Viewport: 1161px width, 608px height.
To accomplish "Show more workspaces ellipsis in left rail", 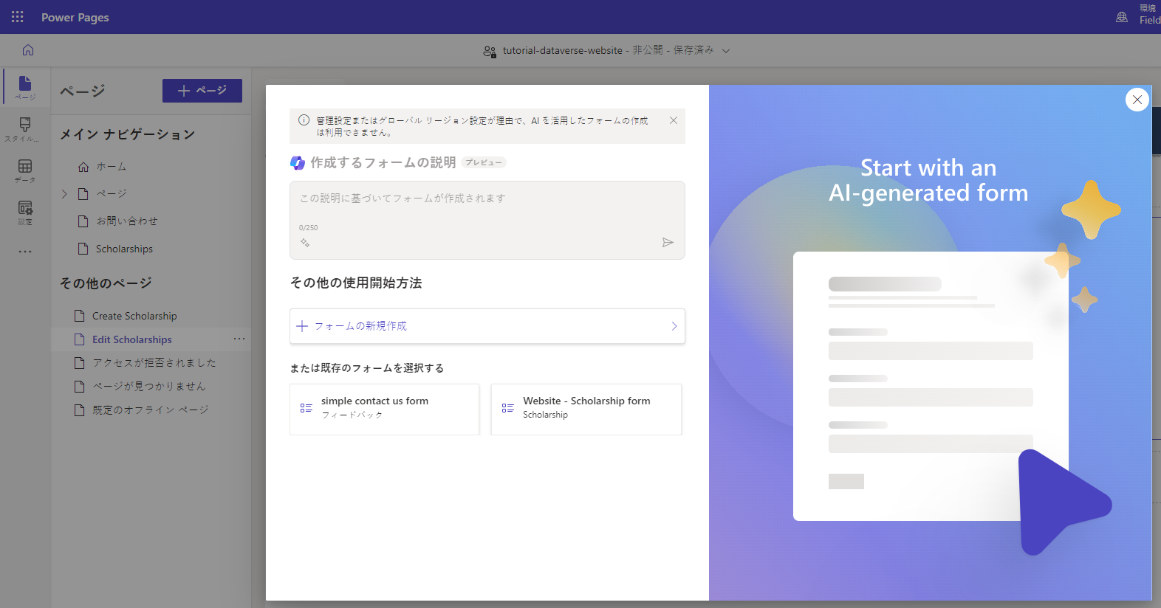I will [x=25, y=252].
